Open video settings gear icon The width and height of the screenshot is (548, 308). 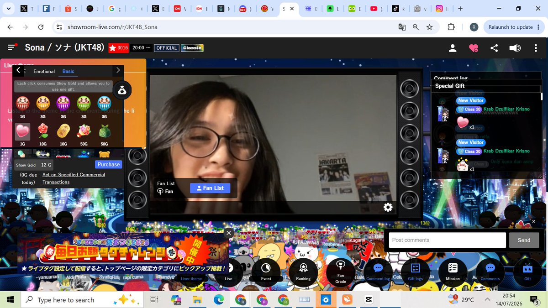388,208
